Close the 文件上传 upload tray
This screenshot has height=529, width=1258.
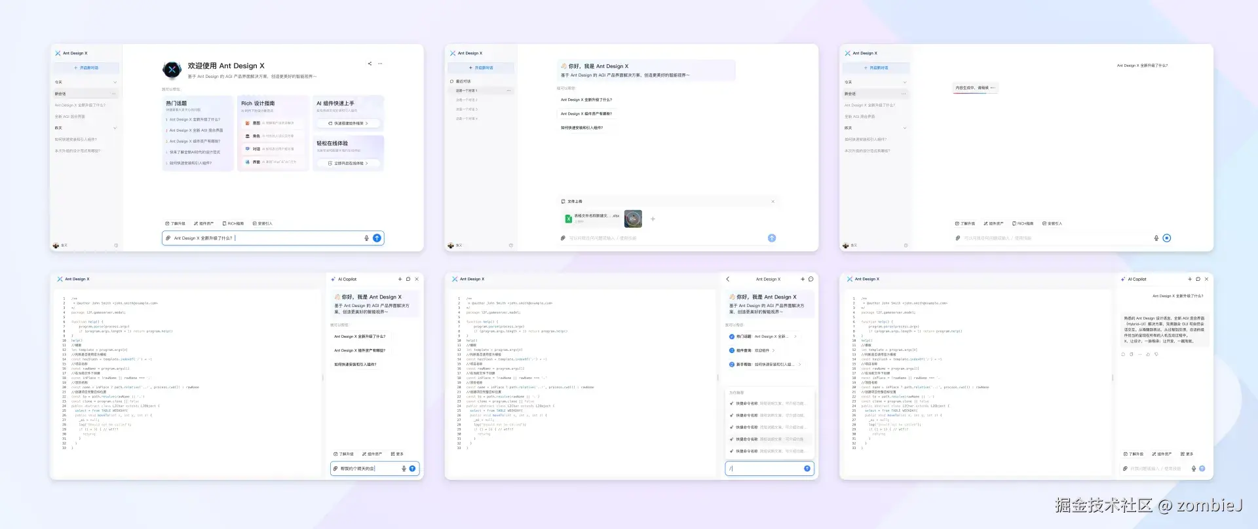pos(772,201)
